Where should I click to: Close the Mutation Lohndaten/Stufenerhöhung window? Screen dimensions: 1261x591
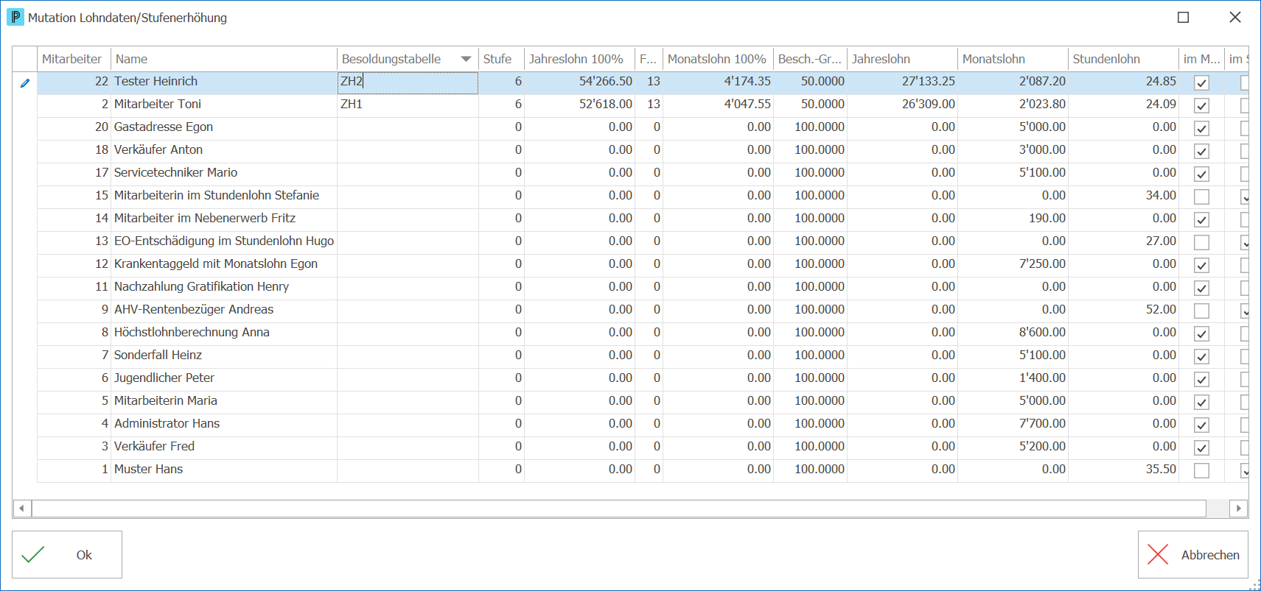click(1235, 18)
